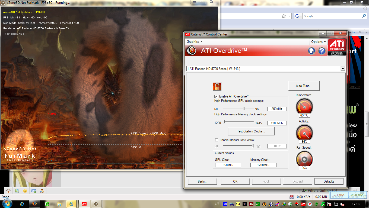Uncheck Enable ATI Overdrive checkbox
The width and height of the screenshot is (369, 208).
216,96
